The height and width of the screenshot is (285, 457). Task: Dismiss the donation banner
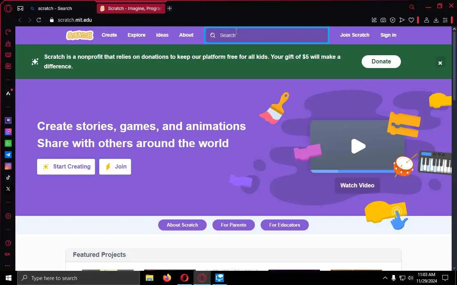(440, 63)
